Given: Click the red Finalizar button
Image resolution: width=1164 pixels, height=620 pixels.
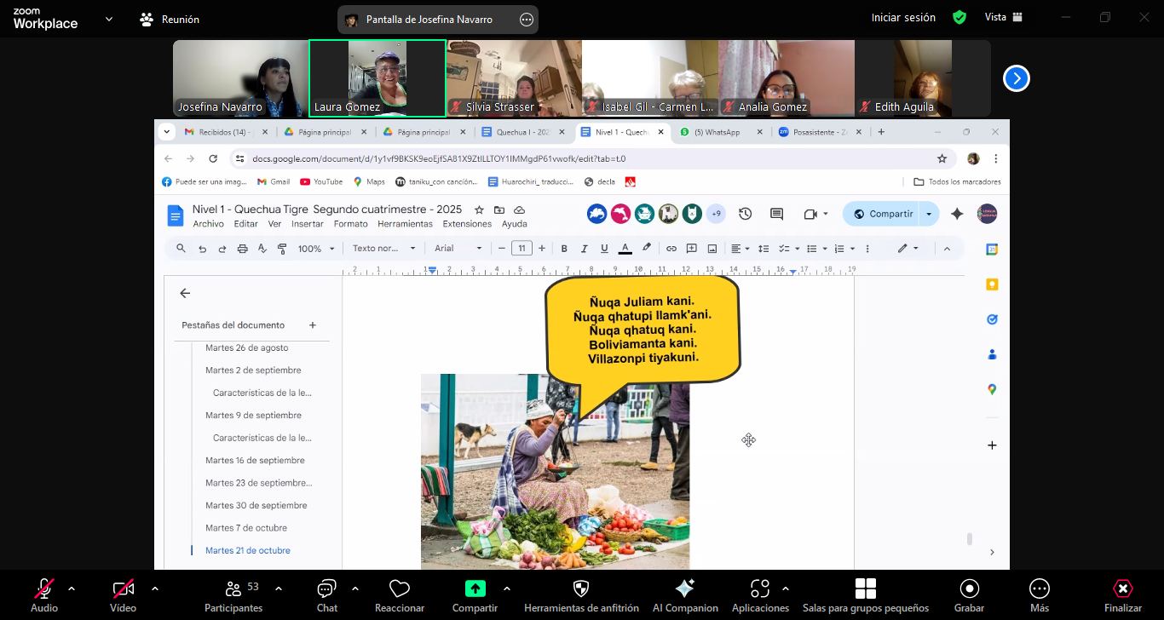Looking at the screenshot, I should [x=1122, y=589].
